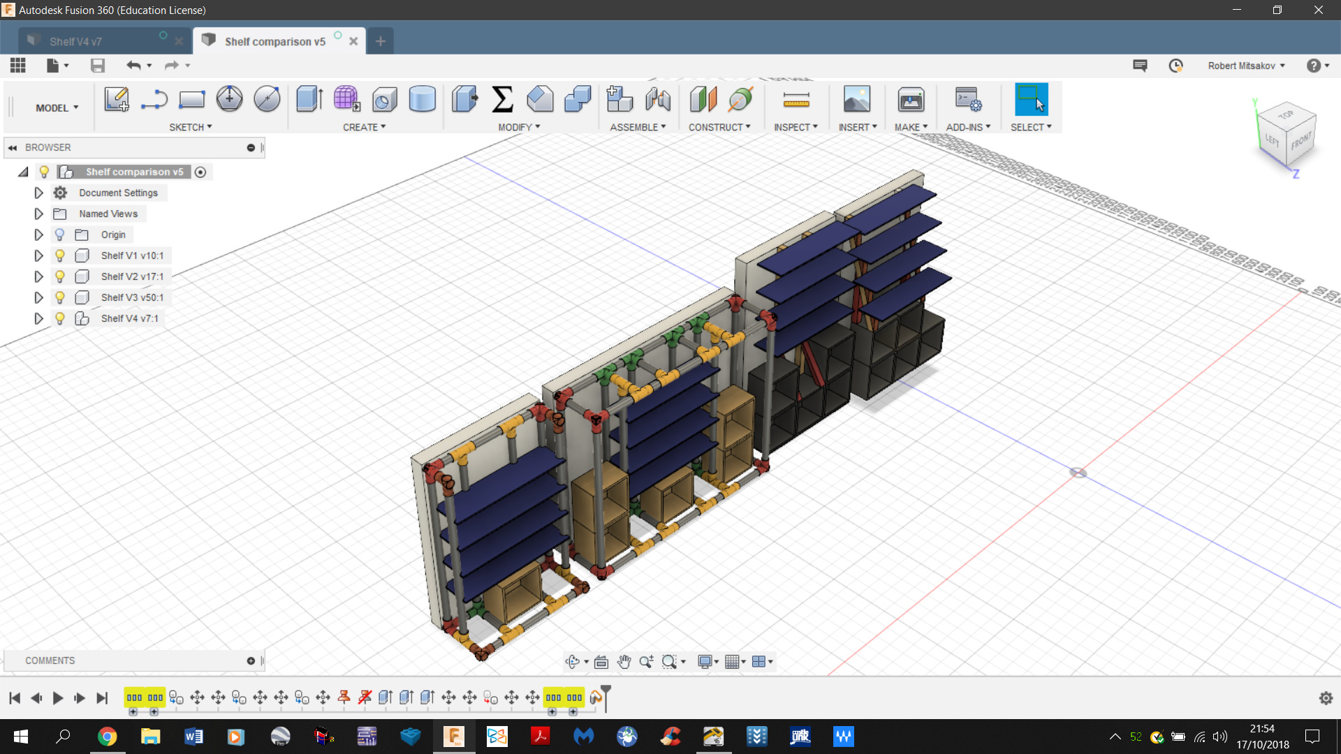The height and width of the screenshot is (754, 1341).
Task: Jump to the timeline beginning
Action: coord(15,698)
